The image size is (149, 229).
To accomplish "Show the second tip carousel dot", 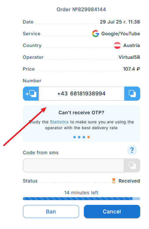I will tap(79, 137).
